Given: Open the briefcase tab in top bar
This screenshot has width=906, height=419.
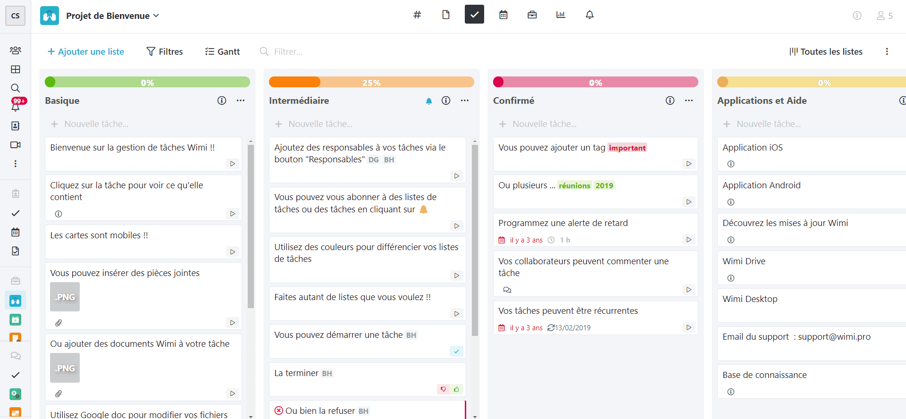Looking at the screenshot, I should pyautogui.click(x=532, y=15).
